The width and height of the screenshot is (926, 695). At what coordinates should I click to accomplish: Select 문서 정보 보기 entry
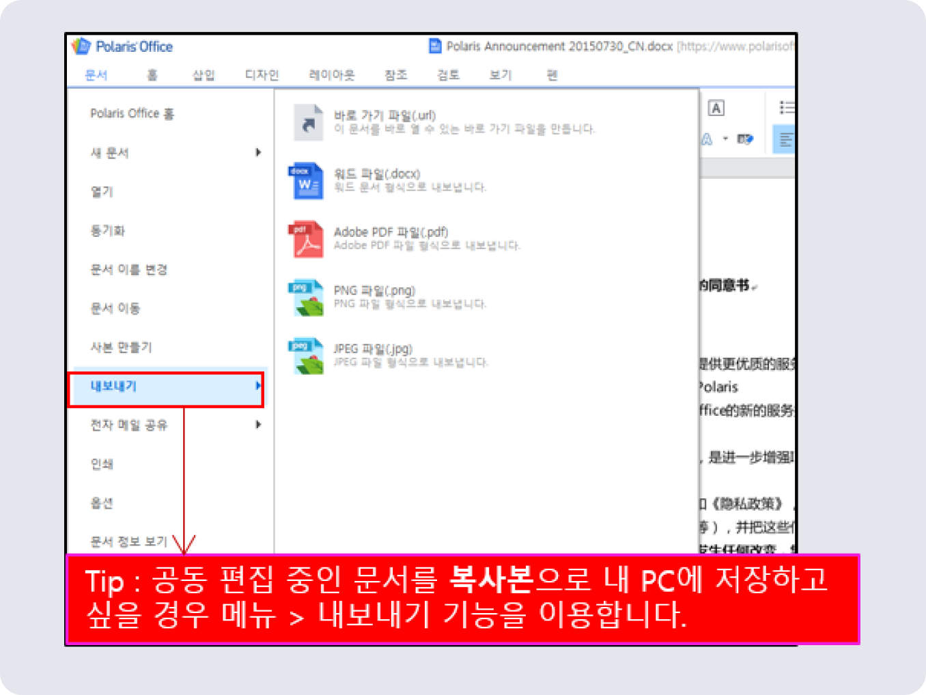tap(129, 541)
